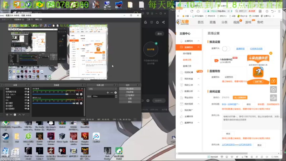The width and height of the screenshot is (286, 161).
Task: Click the browser page horizontal scrollbar
Action: (x=213, y=153)
